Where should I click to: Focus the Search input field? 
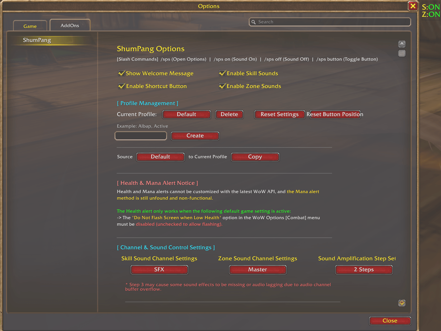pos(330,22)
